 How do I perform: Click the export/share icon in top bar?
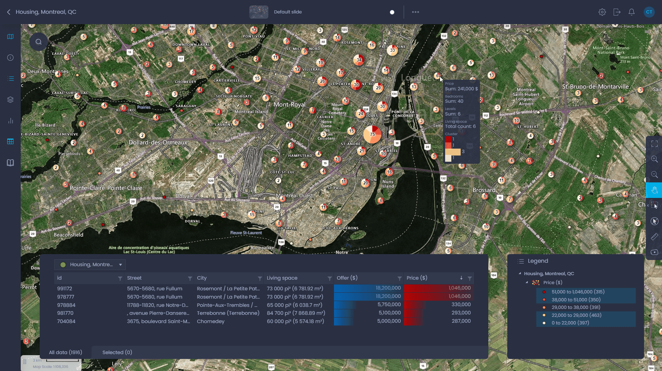(617, 12)
